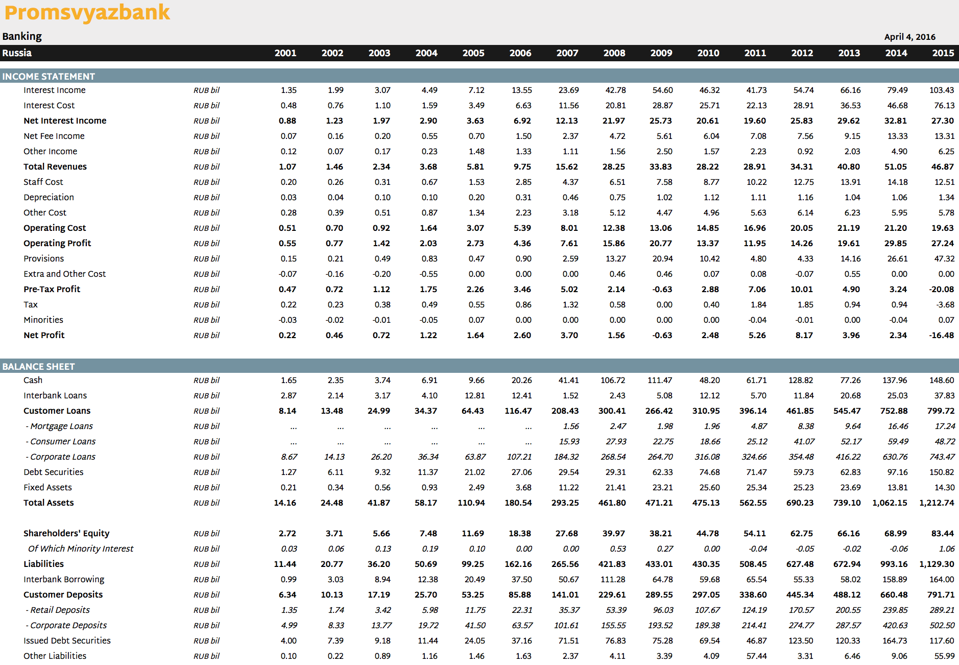Click the Cash row label

[33, 381]
